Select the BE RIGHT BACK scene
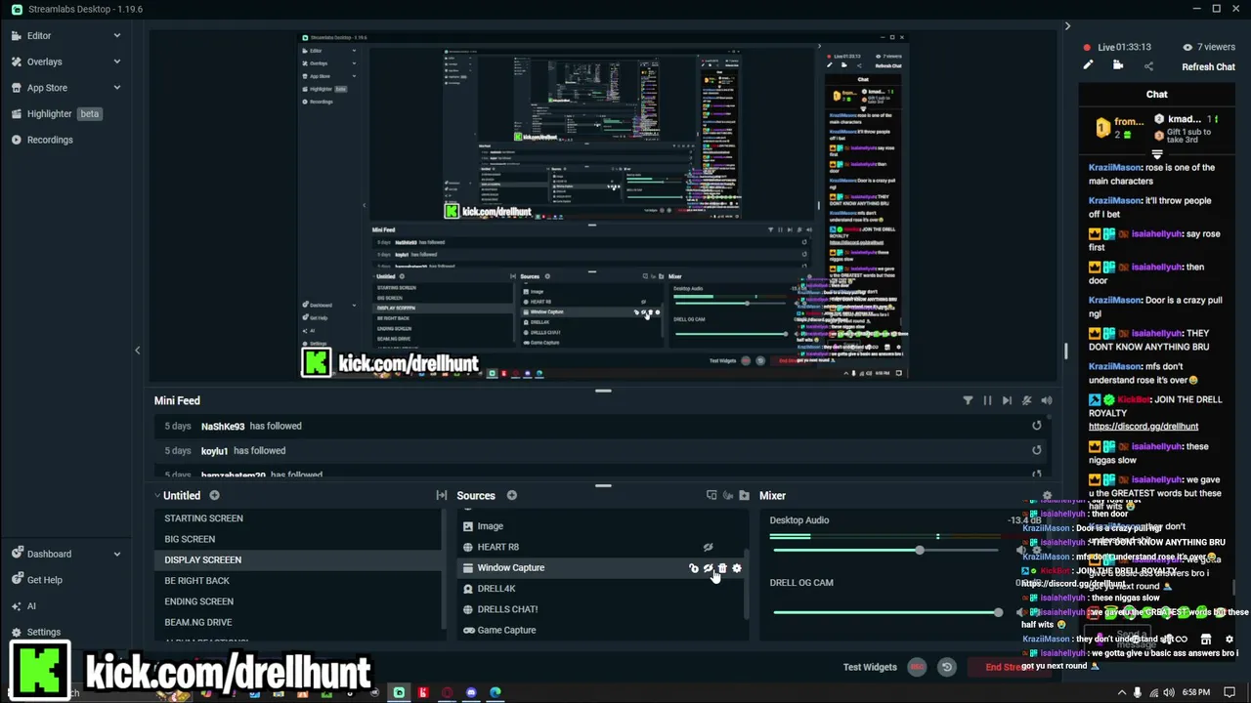This screenshot has width=1251, height=703. click(x=196, y=581)
